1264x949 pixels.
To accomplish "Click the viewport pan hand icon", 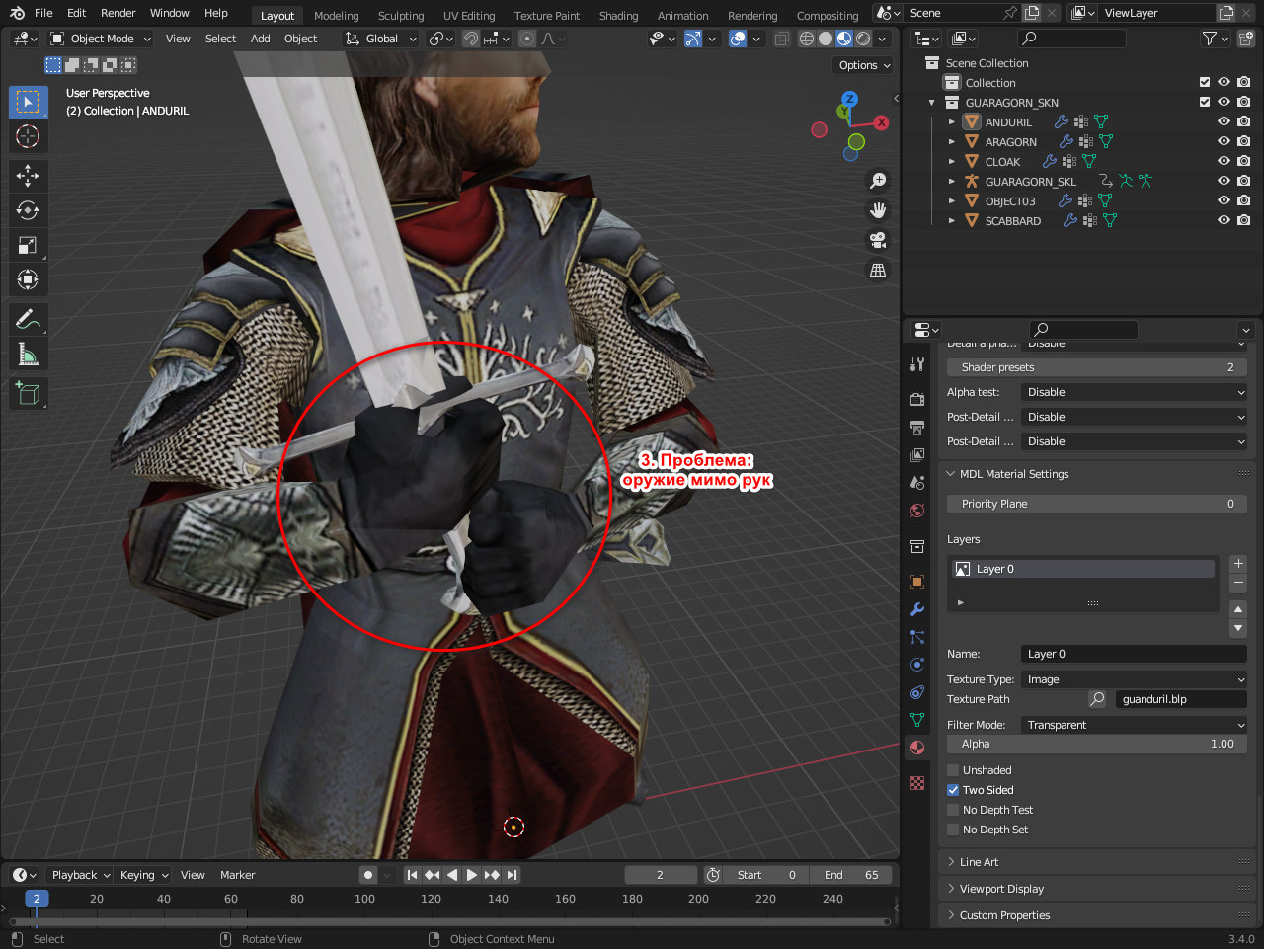I will [x=877, y=210].
